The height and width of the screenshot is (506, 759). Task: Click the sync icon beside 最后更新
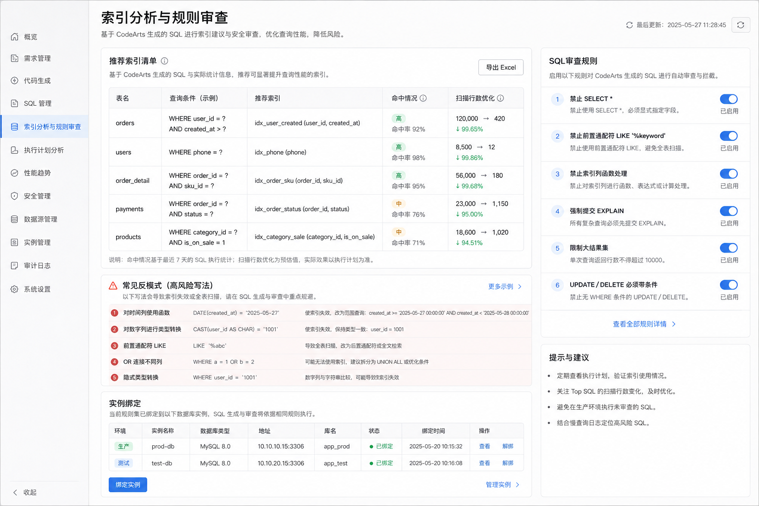630,25
